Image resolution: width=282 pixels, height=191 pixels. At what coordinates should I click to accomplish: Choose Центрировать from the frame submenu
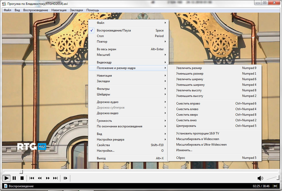(x=186, y=126)
